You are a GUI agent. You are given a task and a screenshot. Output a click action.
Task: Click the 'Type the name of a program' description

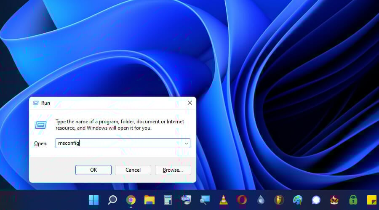(x=120, y=125)
